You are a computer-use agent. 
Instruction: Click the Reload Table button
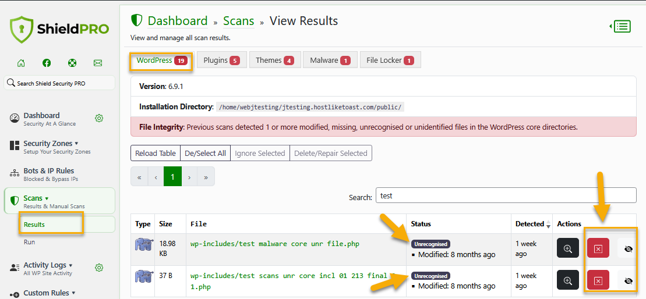click(x=156, y=153)
